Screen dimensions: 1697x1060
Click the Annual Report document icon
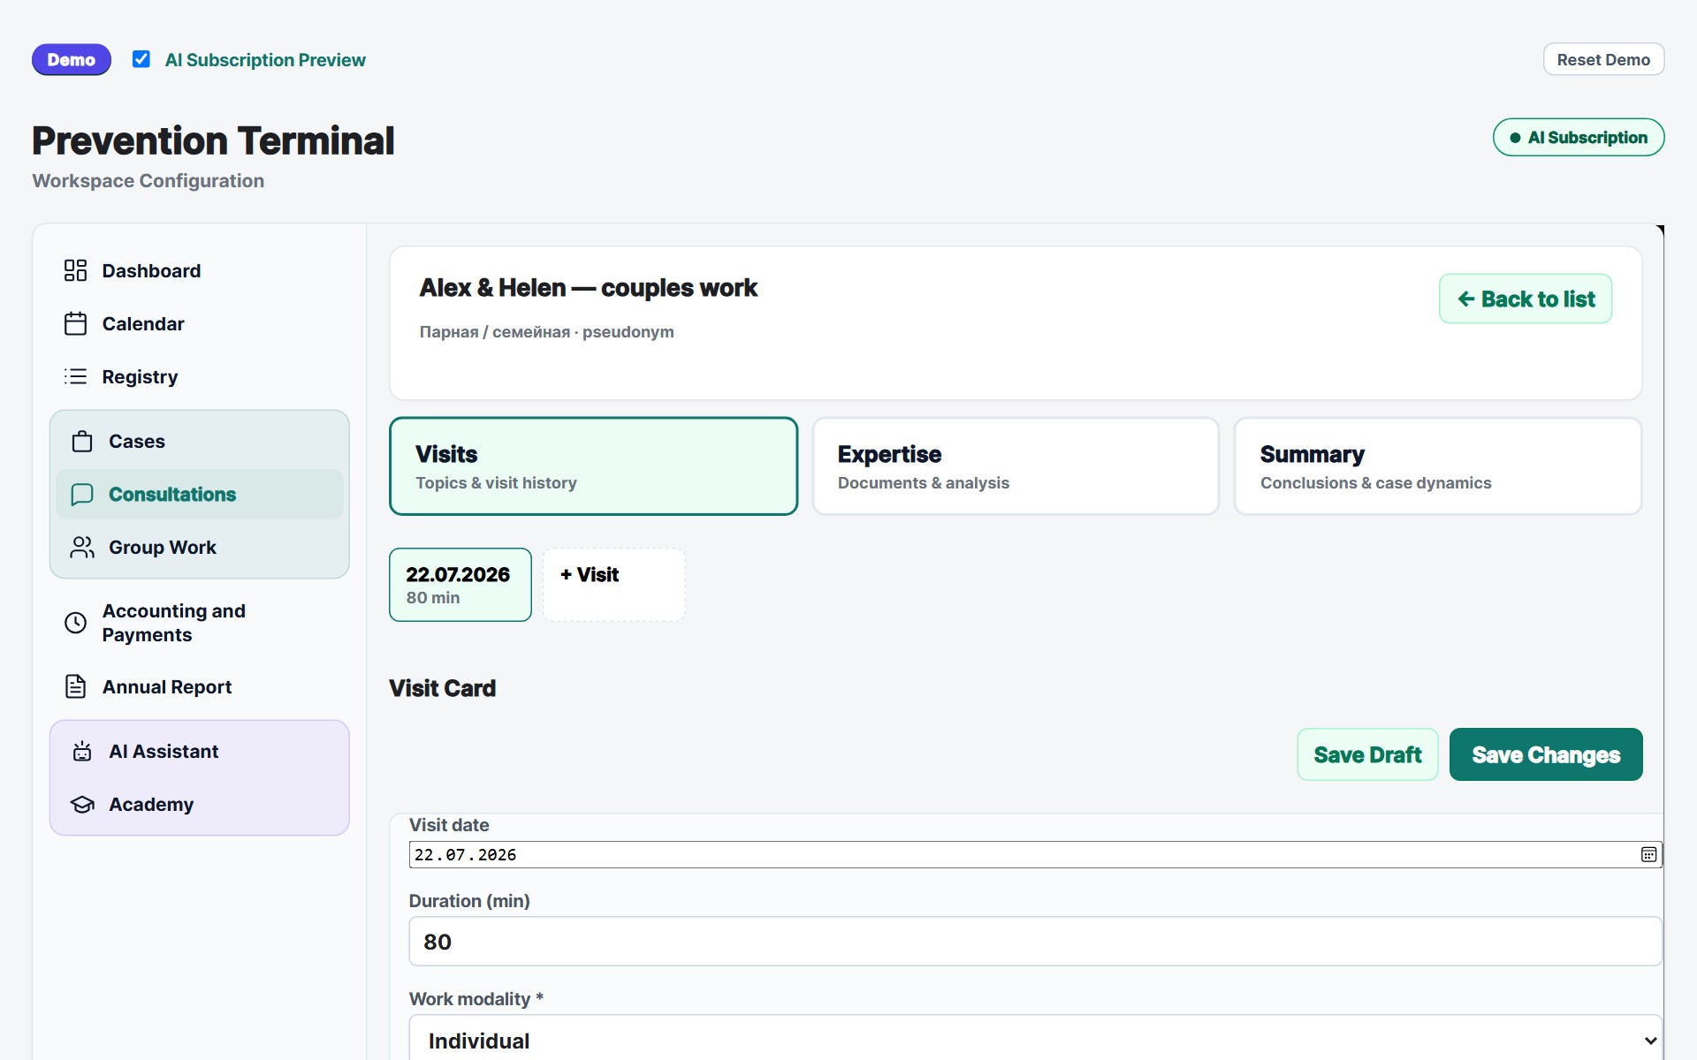[x=75, y=686]
